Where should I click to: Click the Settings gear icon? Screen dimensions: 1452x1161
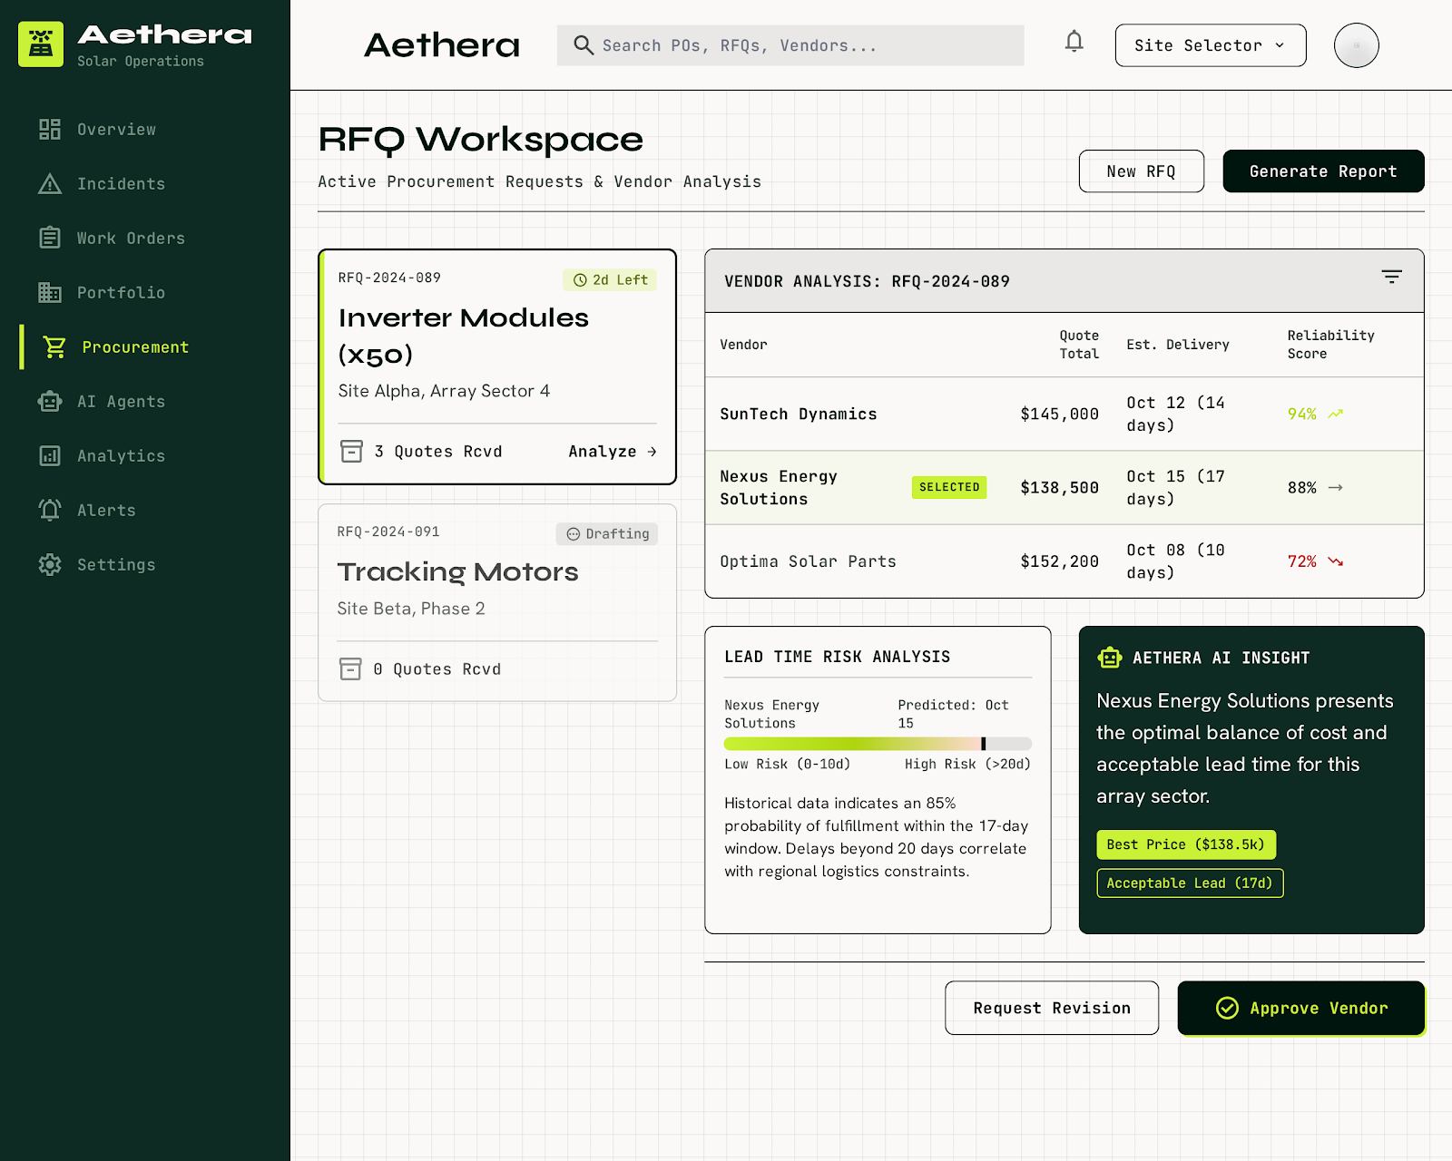click(x=50, y=565)
